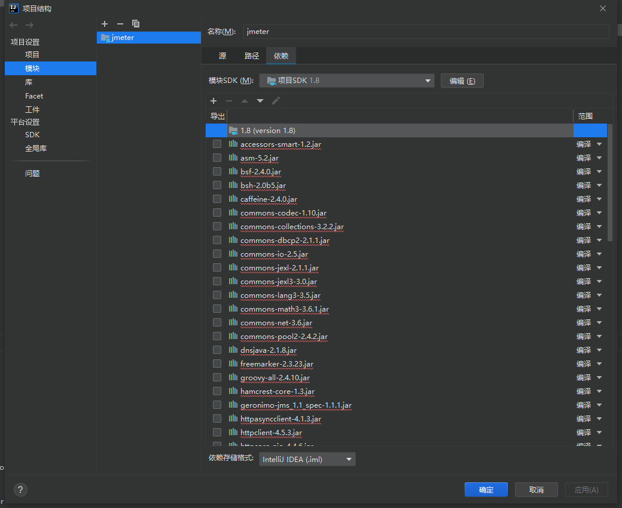The image size is (622, 508).
Task: Click the 1.8 SDK folder icon in list
Action: (233, 130)
